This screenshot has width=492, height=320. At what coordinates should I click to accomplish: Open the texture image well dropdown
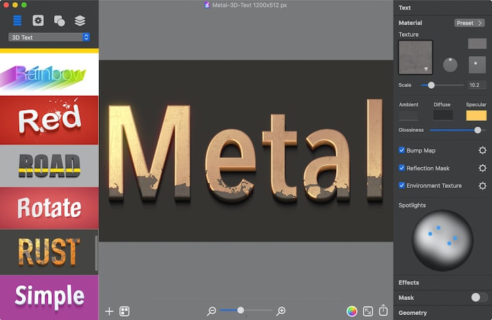(x=415, y=57)
